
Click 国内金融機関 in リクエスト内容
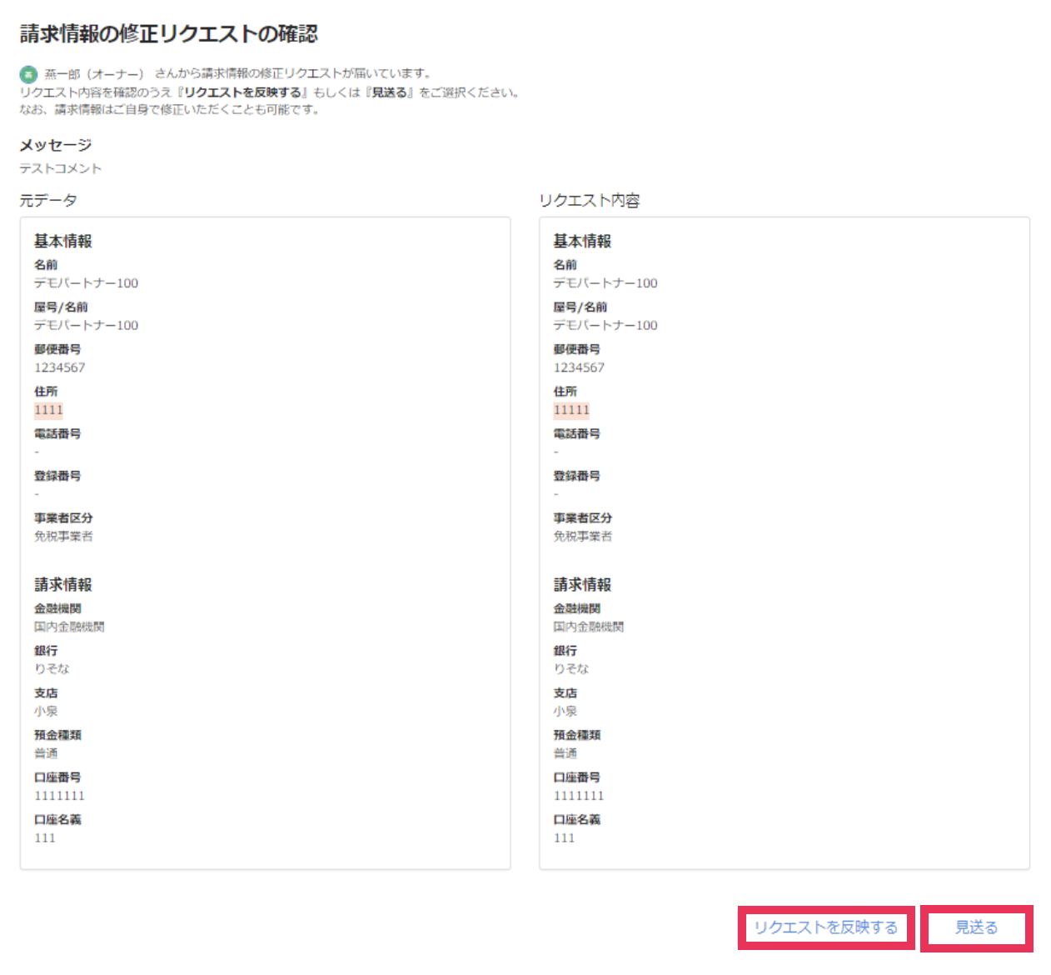(x=589, y=627)
